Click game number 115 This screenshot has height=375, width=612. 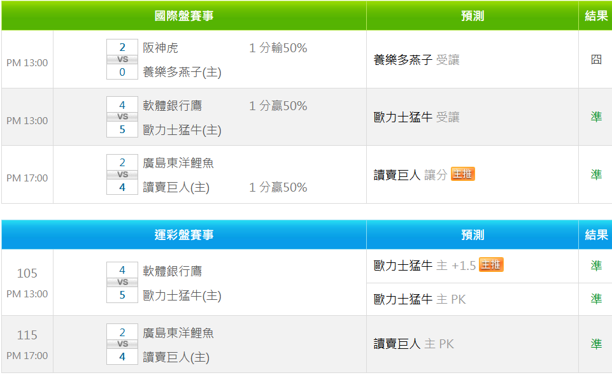pyautogui.click(x=27, y=335)
